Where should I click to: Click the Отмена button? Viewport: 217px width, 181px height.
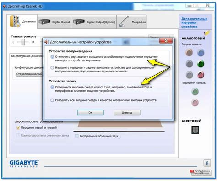click(127, 113)
